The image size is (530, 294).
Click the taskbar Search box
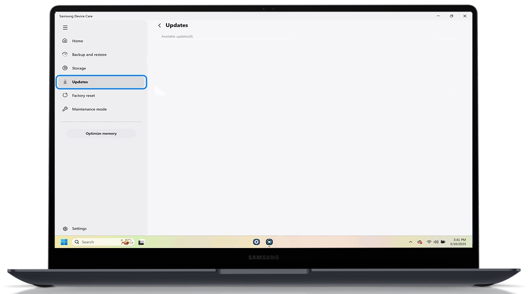(x=103, y=242)
